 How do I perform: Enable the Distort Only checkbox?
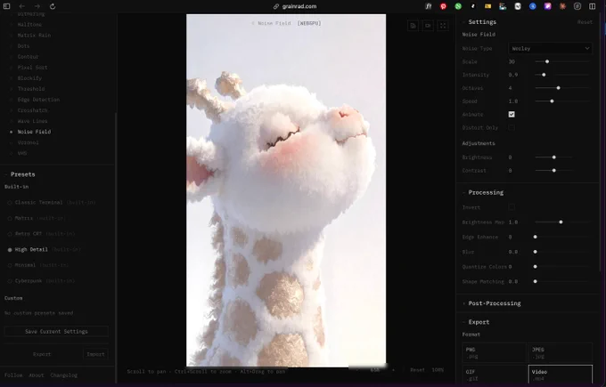tap(512, 127)
